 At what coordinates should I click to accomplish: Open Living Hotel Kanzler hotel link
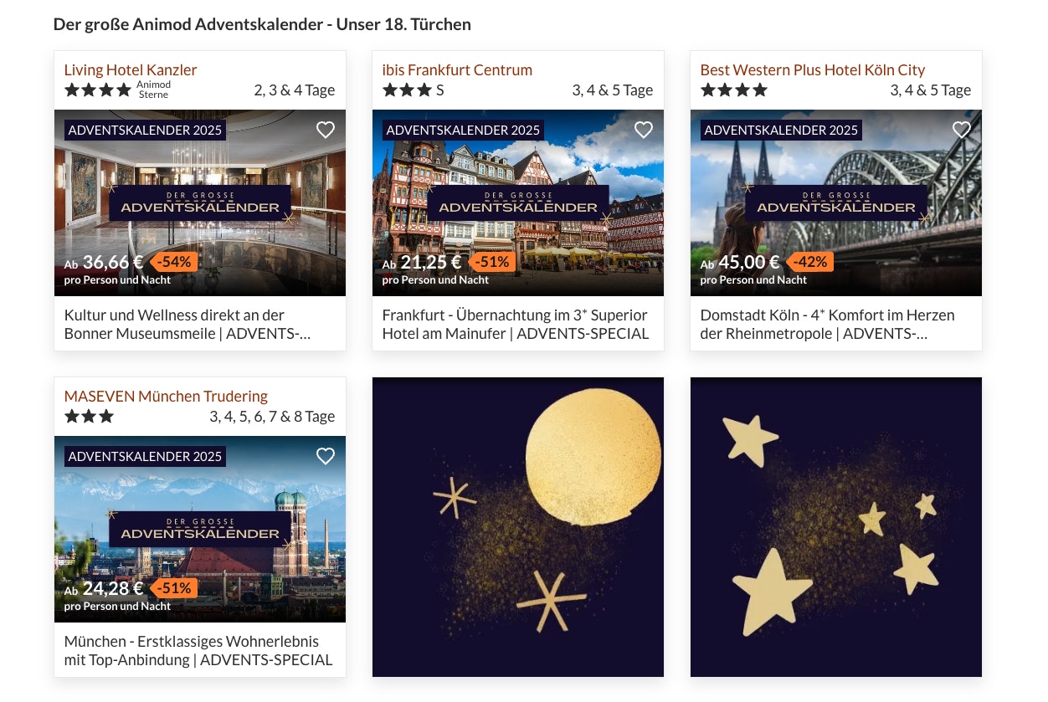pos(131,69)
